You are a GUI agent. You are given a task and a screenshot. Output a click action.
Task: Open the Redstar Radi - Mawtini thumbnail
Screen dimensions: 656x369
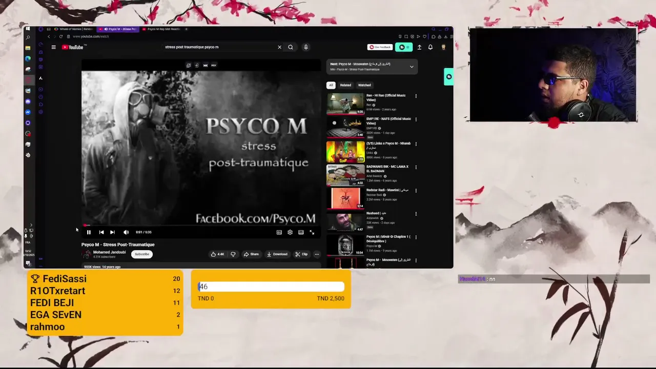tap(346, 198)
